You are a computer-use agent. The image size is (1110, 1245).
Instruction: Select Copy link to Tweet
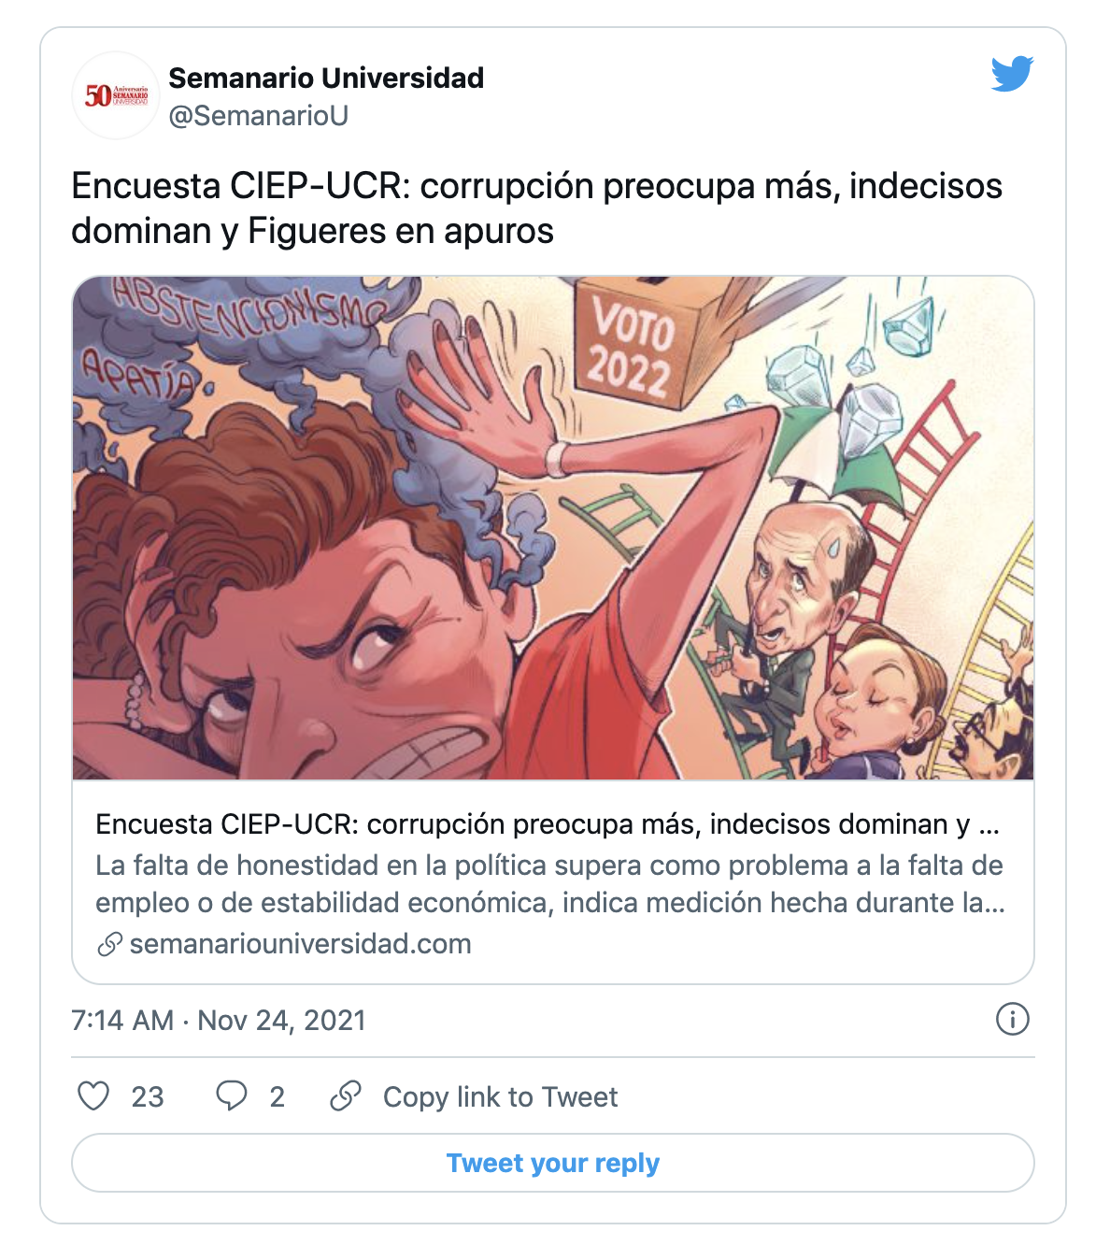point(500,1096)
